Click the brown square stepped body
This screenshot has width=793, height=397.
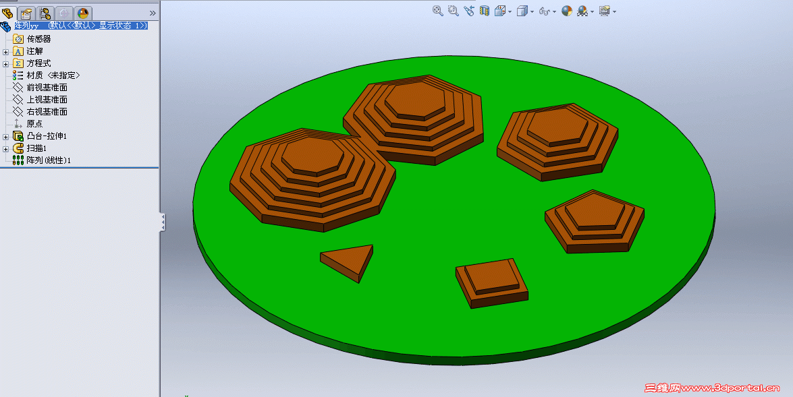tap(491, 282)
